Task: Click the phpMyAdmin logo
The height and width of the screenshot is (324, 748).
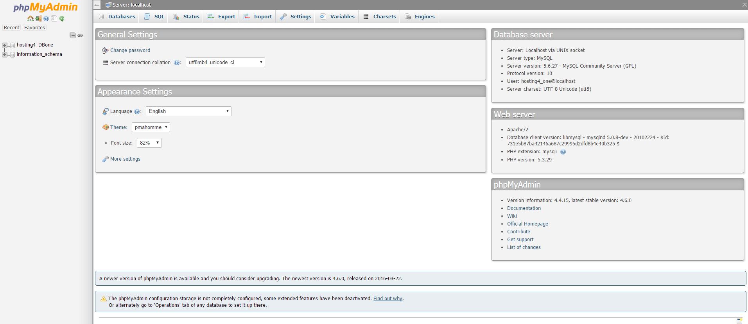Action: pyautogui.click(x=45, y=7)
